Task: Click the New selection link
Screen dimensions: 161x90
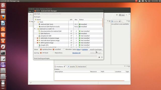Action: (x=78, y=49)
